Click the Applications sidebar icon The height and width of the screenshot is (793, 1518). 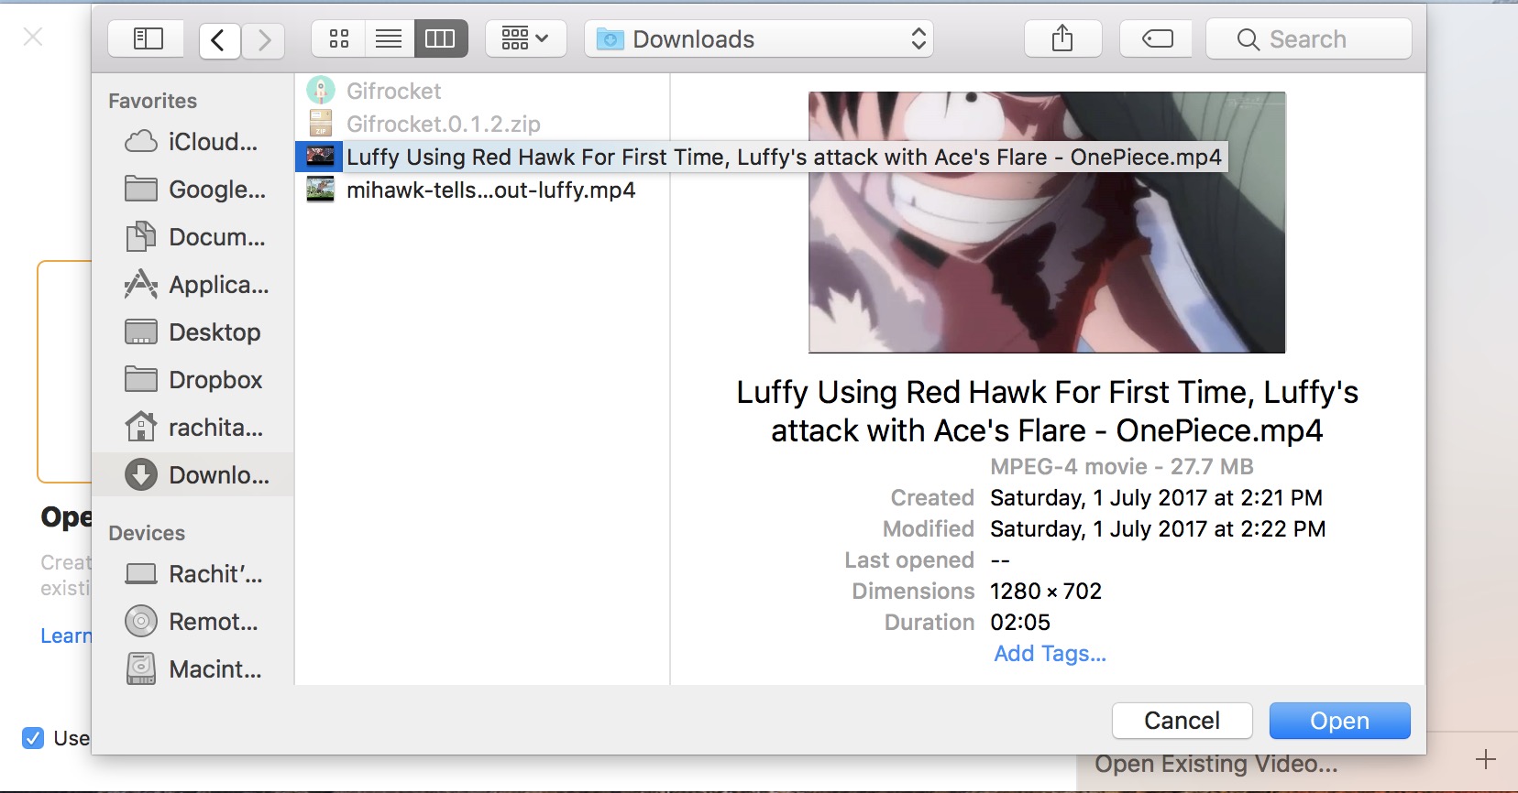(140, 285)
